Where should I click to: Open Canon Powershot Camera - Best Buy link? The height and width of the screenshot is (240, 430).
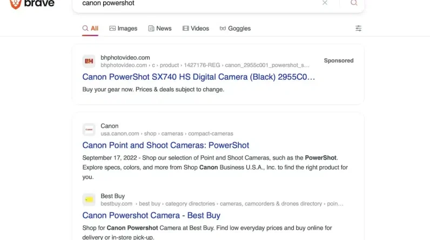(151, 215)
